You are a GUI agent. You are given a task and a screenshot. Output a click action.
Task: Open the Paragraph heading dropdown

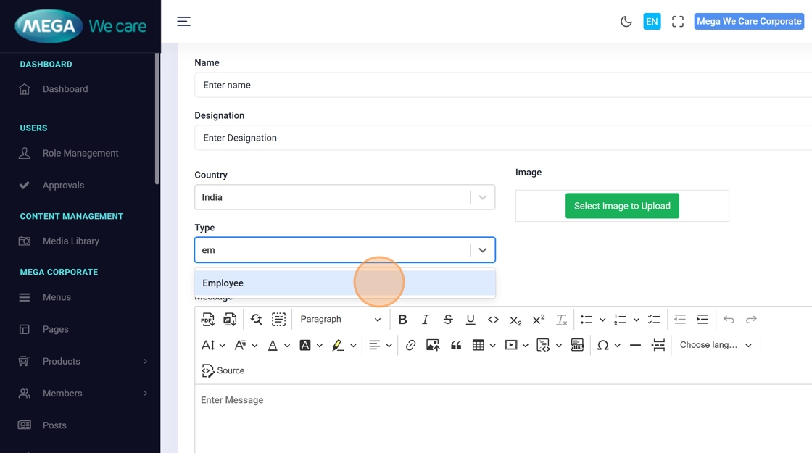coord(340,320)
